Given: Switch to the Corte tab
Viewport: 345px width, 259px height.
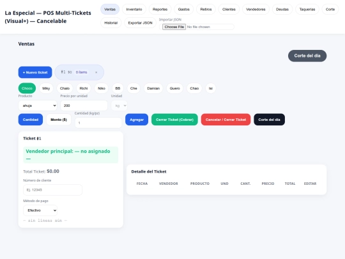Looking at the screenshot, I should pyautogui.click(x=330, y=9).
